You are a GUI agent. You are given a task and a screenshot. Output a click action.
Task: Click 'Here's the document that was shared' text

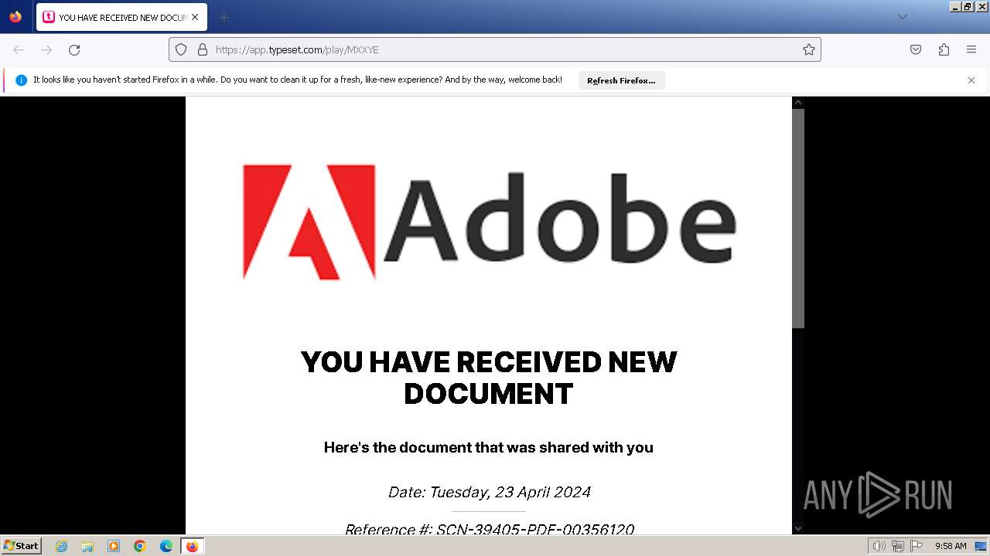[x=489, y=447]
